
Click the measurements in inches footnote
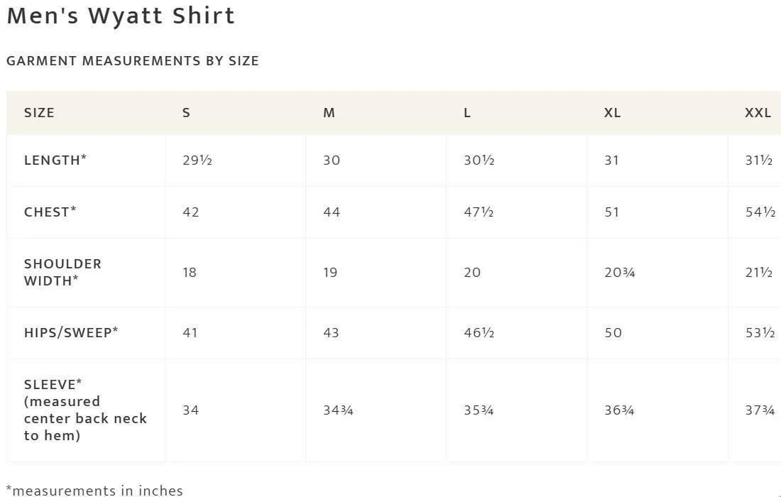pos(94,491)
